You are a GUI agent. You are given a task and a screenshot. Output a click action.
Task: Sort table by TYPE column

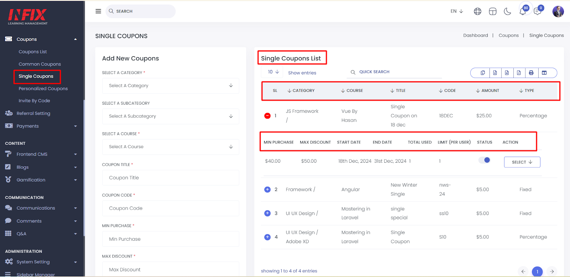pos(527,90)
